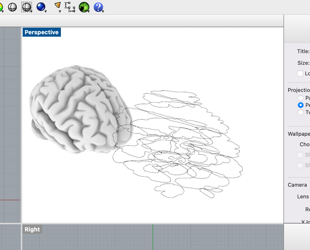Viewport: 310px width, 250px height.
Task: Expand the dropdown arrow beside the help icon
Action: tap(103, 11)
